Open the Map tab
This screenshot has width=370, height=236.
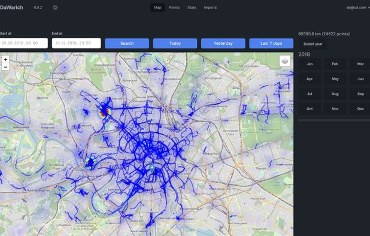pos(157,8)
